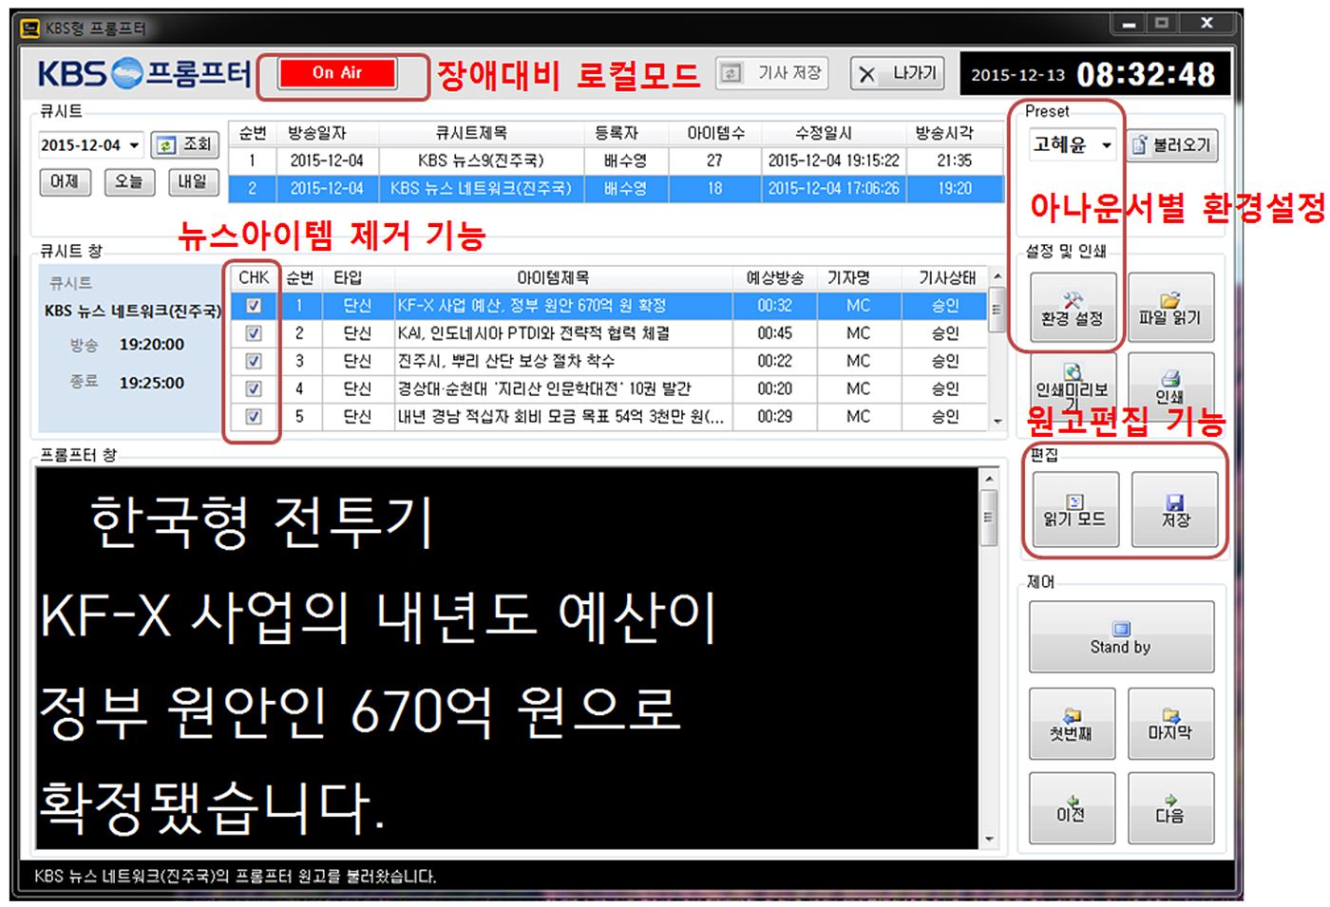
Task: Select item 경상대·순천대 지리산 인문학대전 row
Action: pos(608,388)
